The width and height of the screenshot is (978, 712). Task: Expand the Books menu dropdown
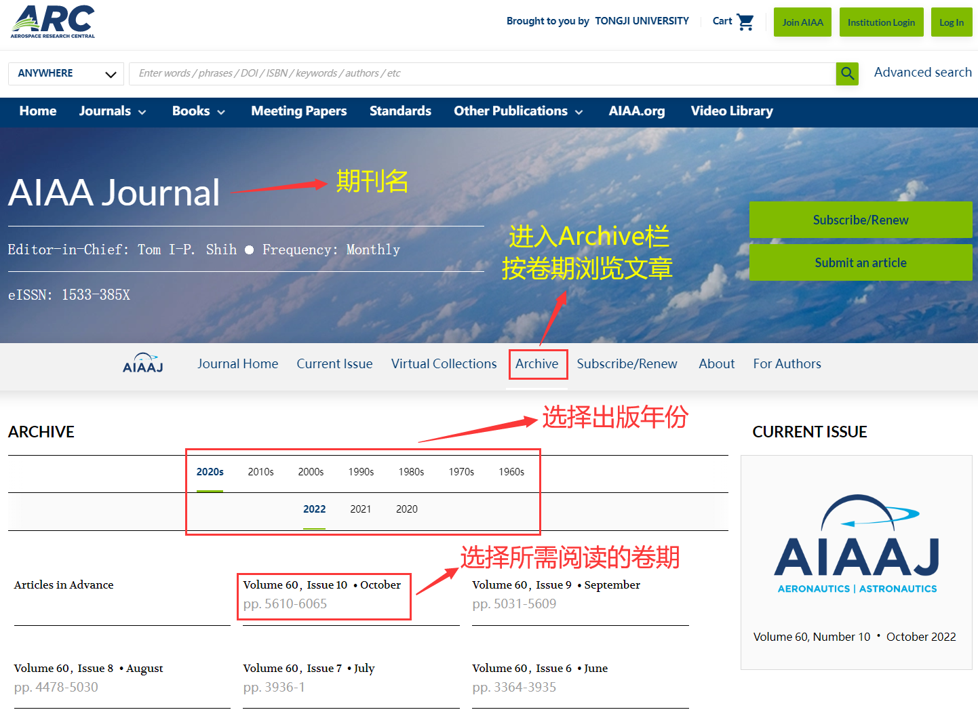198,111
